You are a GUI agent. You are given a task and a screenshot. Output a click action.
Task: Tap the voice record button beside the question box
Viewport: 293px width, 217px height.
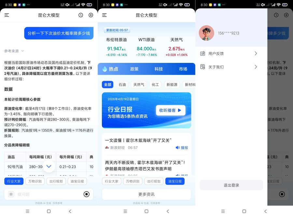pos(87,194)
